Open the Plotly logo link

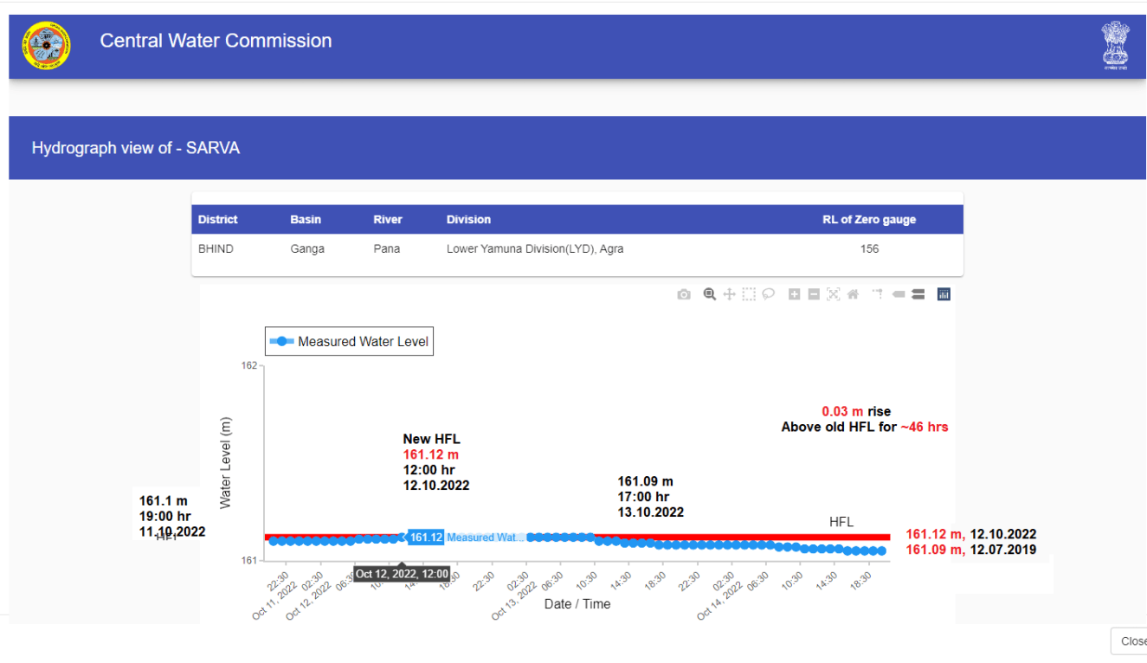click(944, 295)
